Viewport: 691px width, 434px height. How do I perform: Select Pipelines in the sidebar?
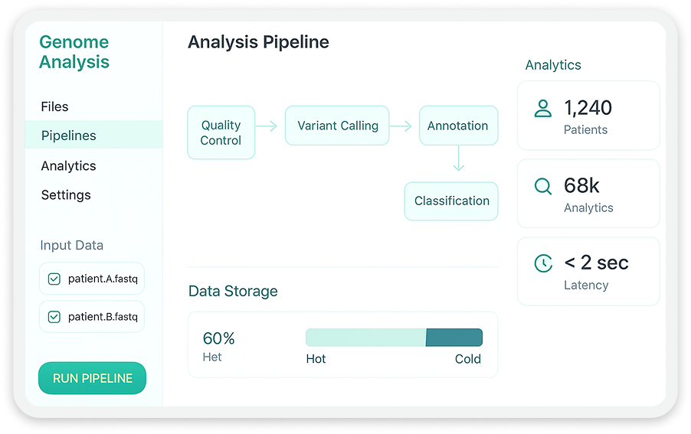(69, 135)
